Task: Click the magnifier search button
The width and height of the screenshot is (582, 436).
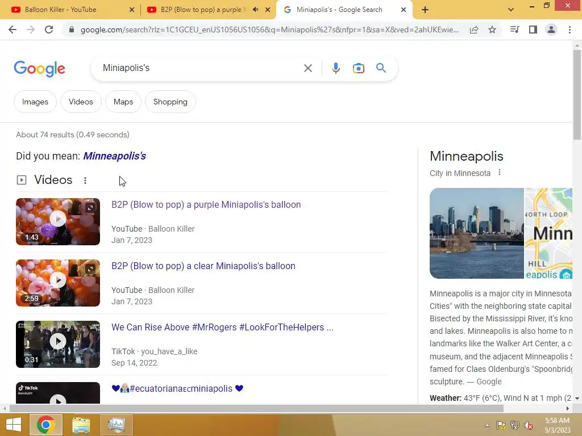Action: 381,68
